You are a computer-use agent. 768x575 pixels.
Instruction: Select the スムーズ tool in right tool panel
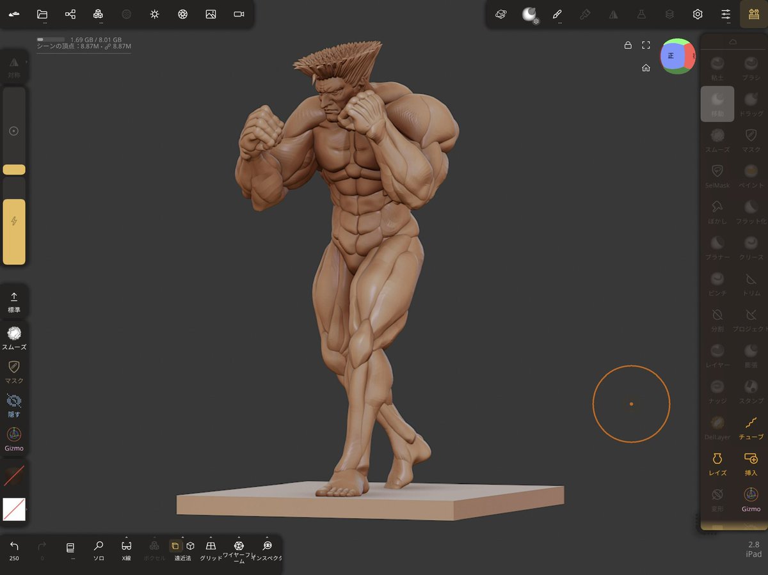tap(717, 139)
